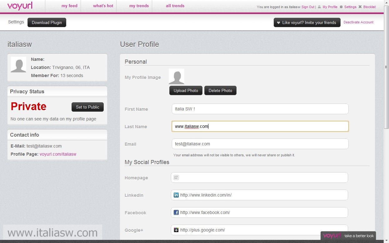Click the voyurl logo in header
The height and width of the screenshot is (243, 389).
pos(20,6)
